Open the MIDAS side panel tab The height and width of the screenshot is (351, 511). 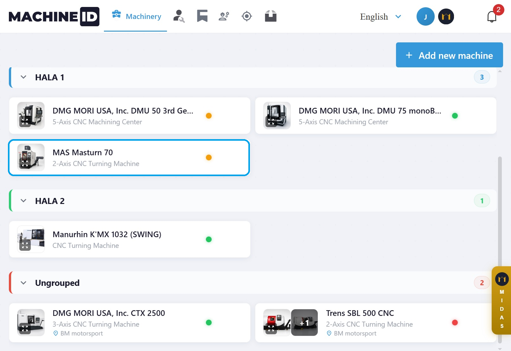click(501, 300)
